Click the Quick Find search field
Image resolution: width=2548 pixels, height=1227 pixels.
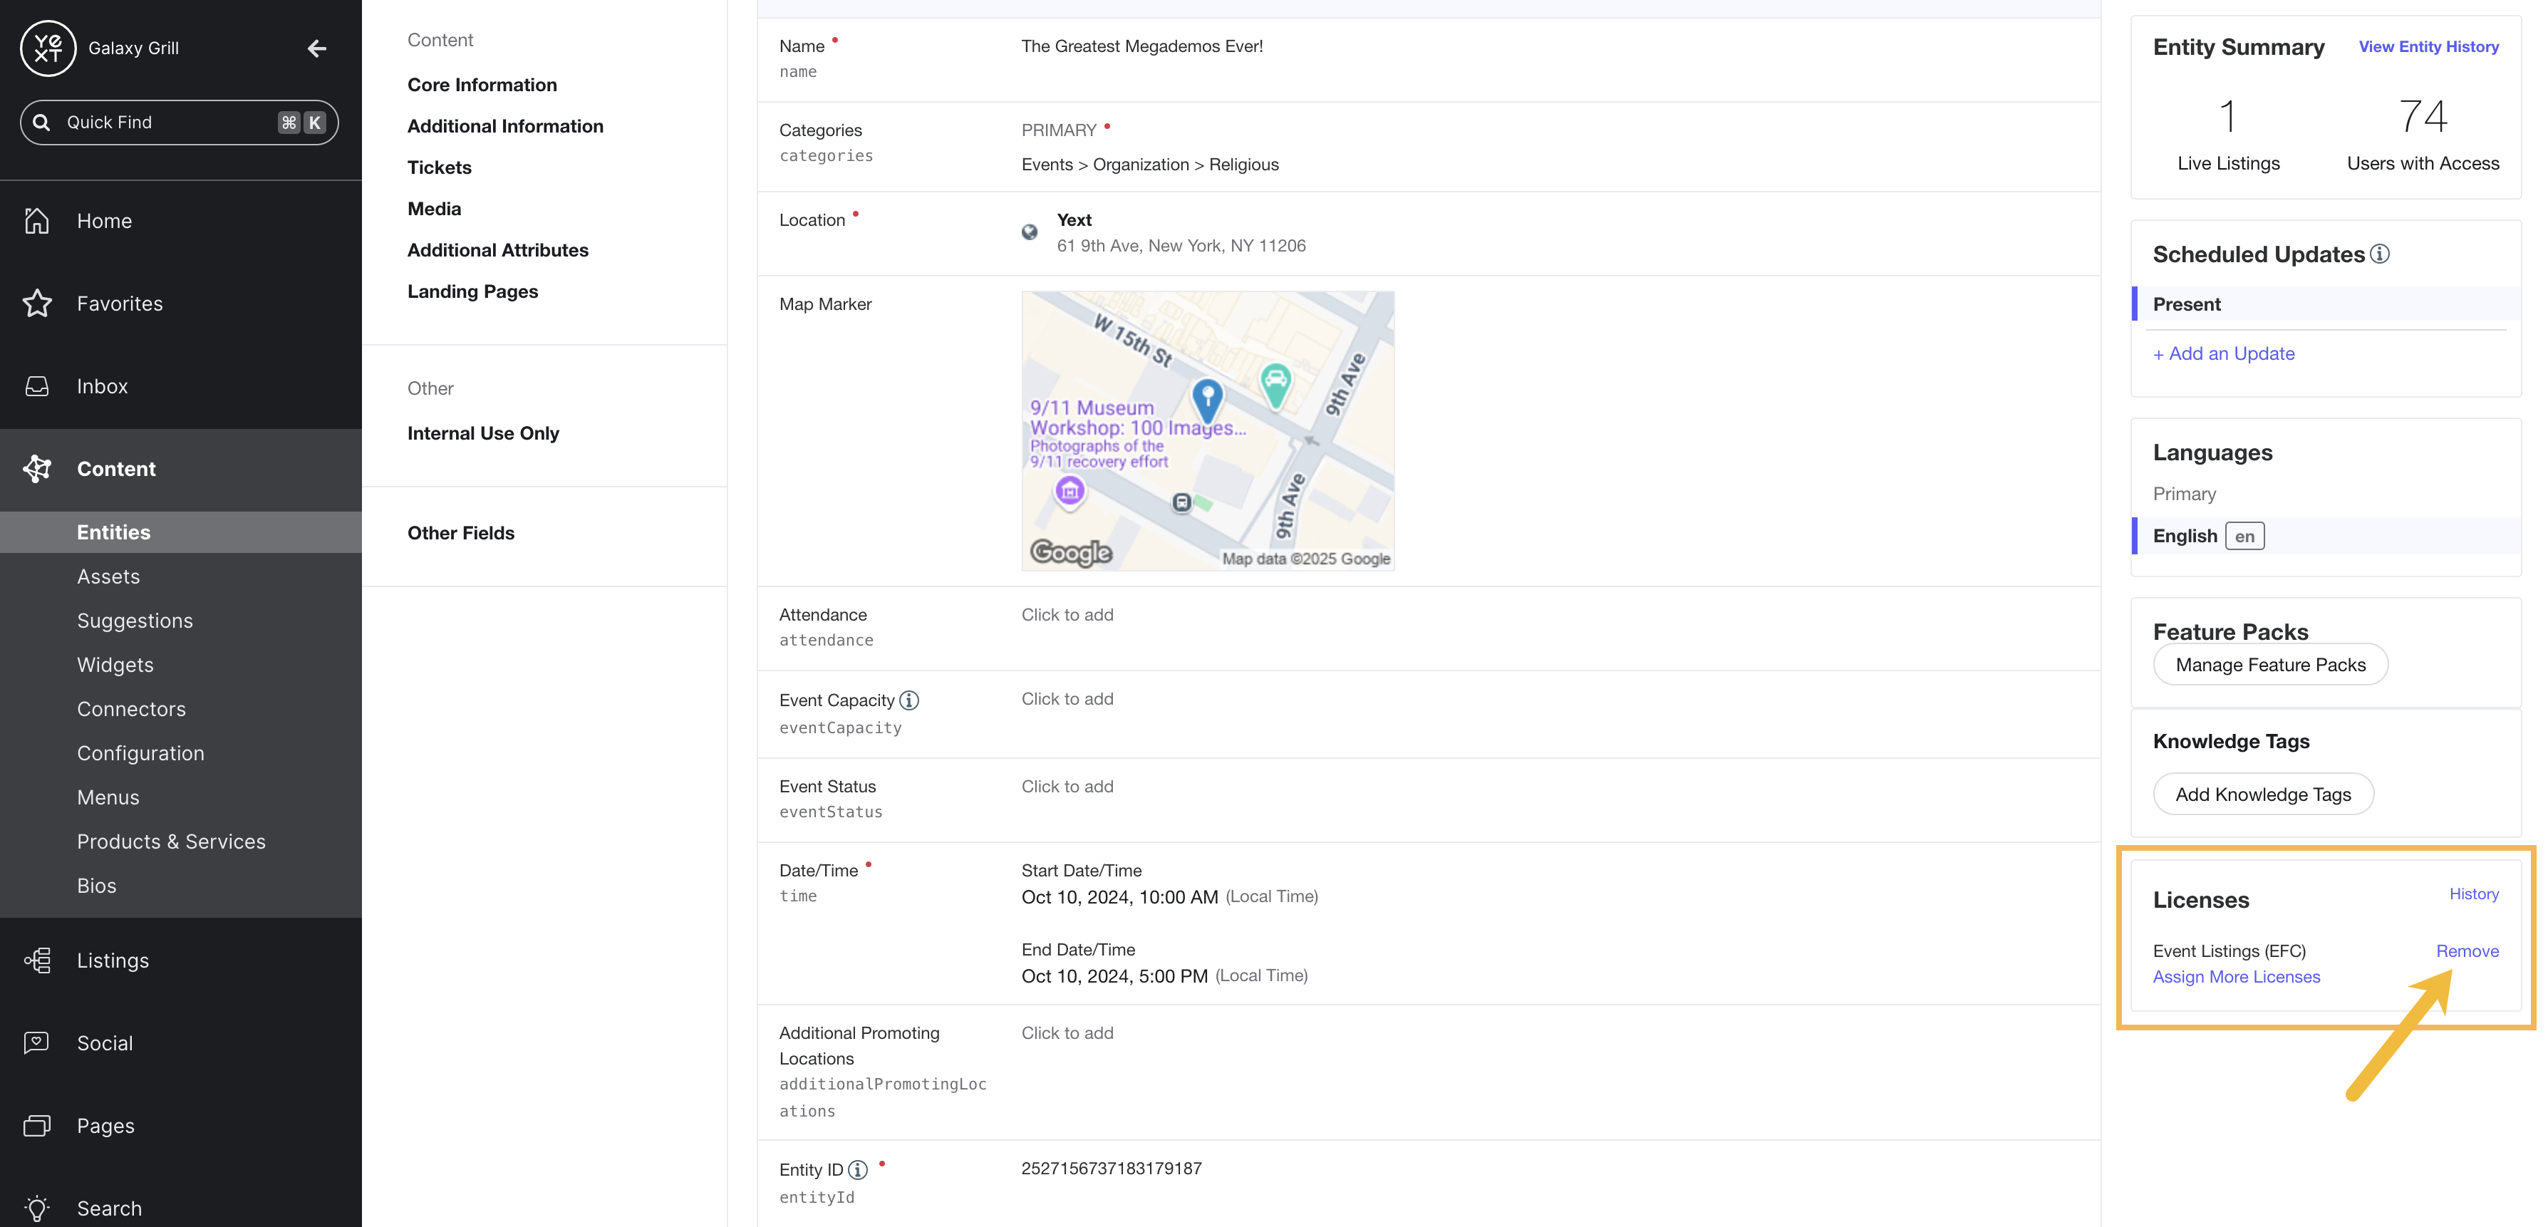pyautogui.click(x=179, y=123)
